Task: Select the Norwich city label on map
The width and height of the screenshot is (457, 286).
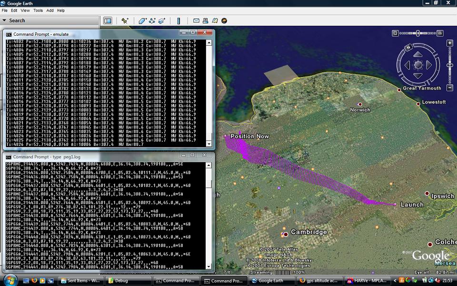Action: click(x=360, y=110)
